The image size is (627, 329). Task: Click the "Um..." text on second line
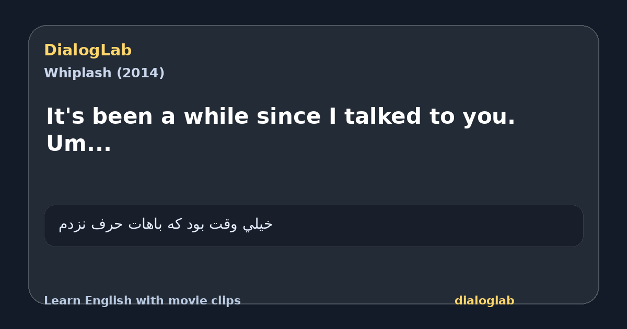78,144
